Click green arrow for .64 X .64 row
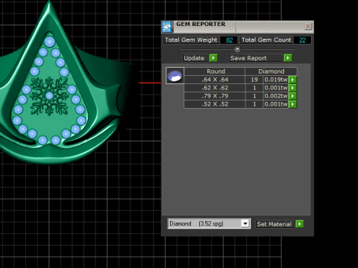 point(292,80)
